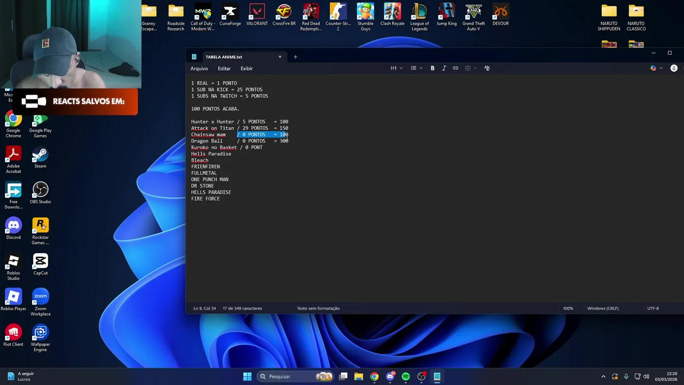The height and width of the screenshot is (385, 684).
Task: Open the Editar menu
Action: pyautogui.click(x=224, y=68)
